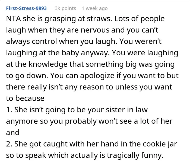Viewport: 190px width, 163px height.
Task: Click the words cookie jar
Action: pos(160,144)
